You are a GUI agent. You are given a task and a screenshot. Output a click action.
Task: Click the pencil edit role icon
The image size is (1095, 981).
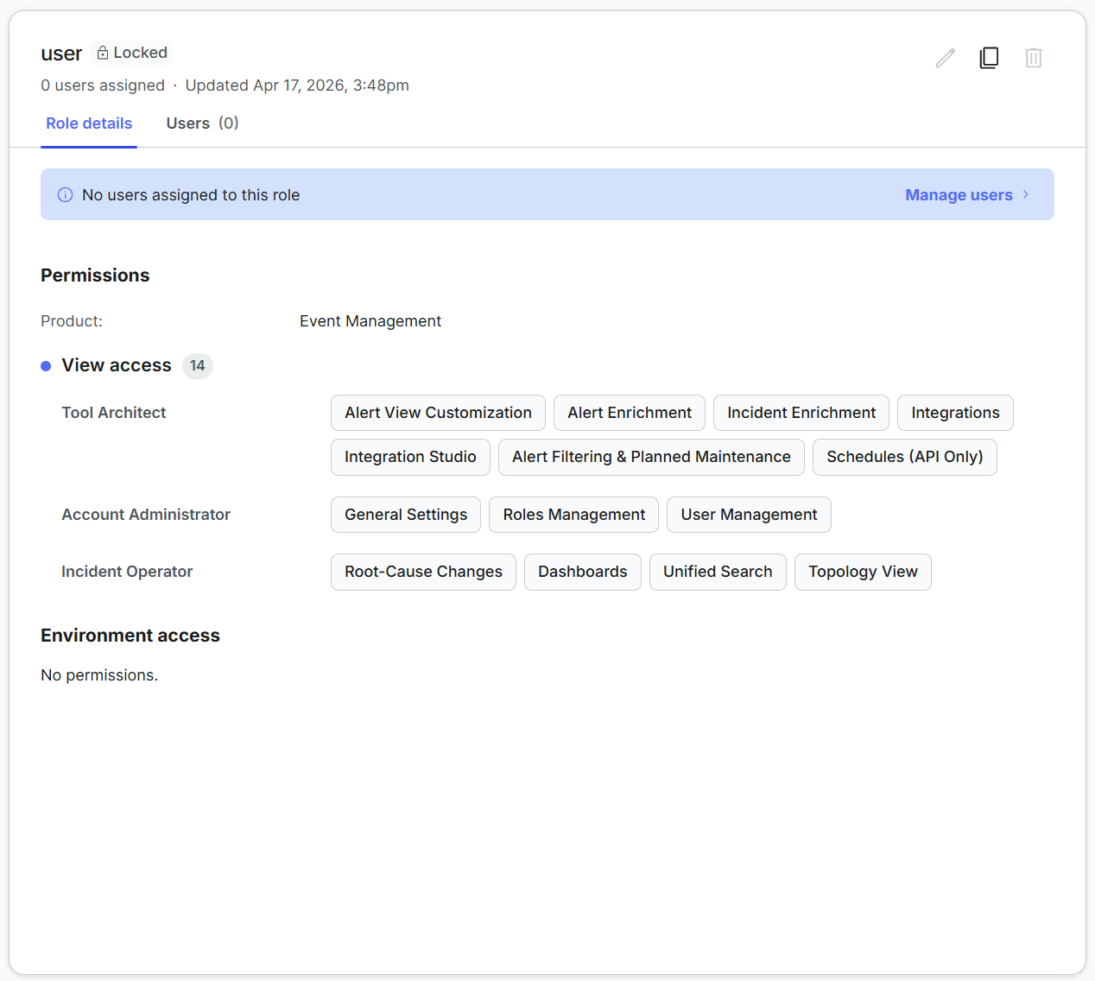coord(946,58)
